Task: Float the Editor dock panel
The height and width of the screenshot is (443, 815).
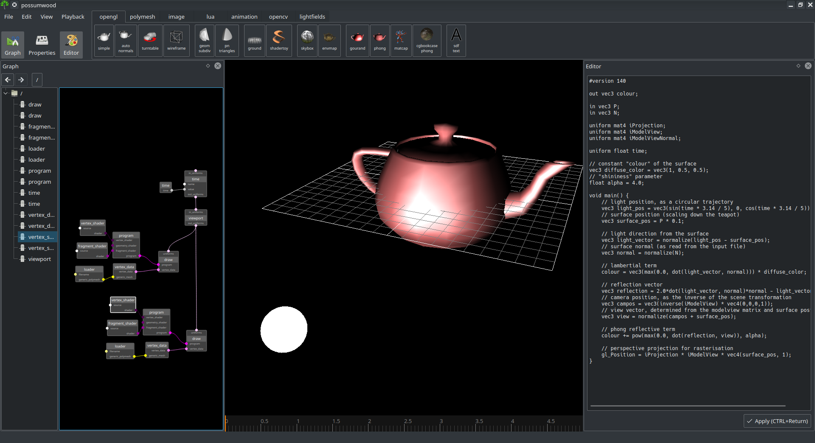Action: point(798,66)
